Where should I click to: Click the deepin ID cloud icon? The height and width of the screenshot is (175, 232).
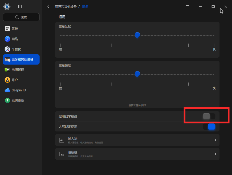(x=7, y=90)
